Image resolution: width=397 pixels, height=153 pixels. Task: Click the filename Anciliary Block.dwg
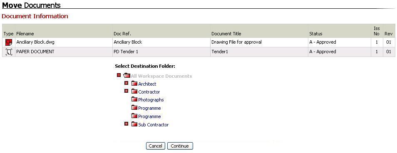35,42
